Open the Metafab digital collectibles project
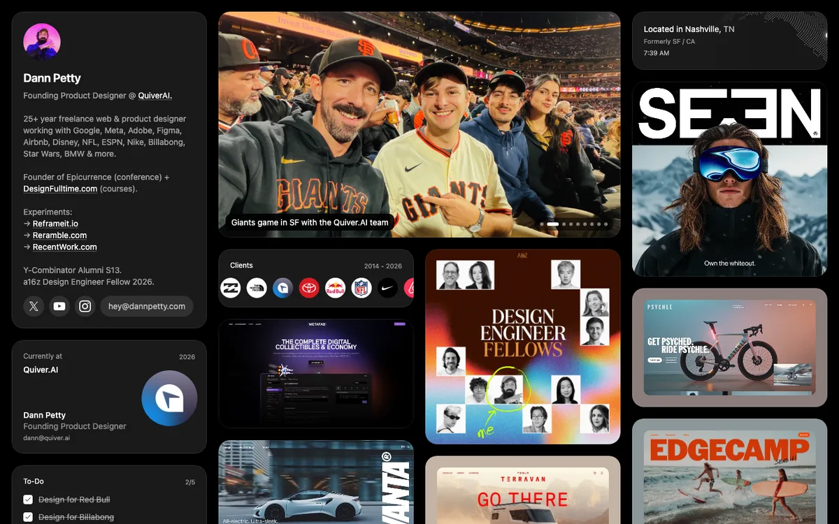This screenshot has width=839, height=524. 316,374
